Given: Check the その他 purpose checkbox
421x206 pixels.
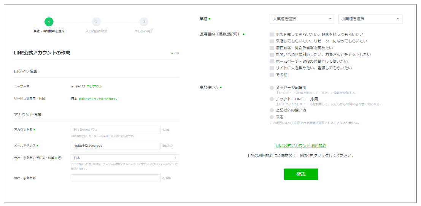Looking at the screenshot, I should [272, 75].
